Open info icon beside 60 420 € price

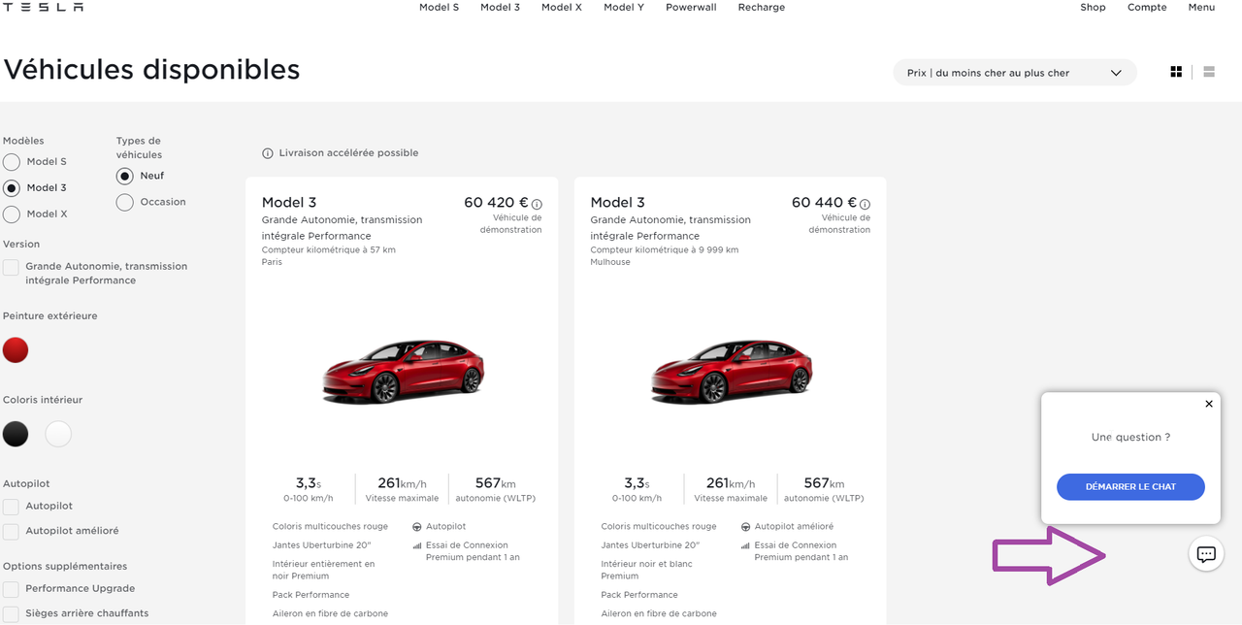tap(537, 205)
